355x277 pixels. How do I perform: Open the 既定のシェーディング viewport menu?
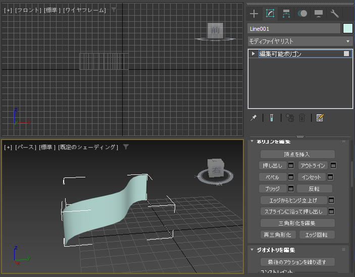(88, 147)
